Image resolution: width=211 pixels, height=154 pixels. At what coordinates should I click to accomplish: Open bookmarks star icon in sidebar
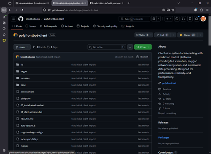(4, 35)
